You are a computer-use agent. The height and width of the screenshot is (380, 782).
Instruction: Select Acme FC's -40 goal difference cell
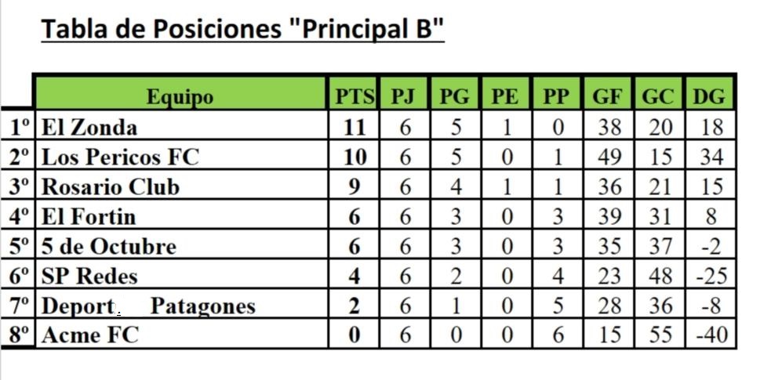(x=711, y=335)
